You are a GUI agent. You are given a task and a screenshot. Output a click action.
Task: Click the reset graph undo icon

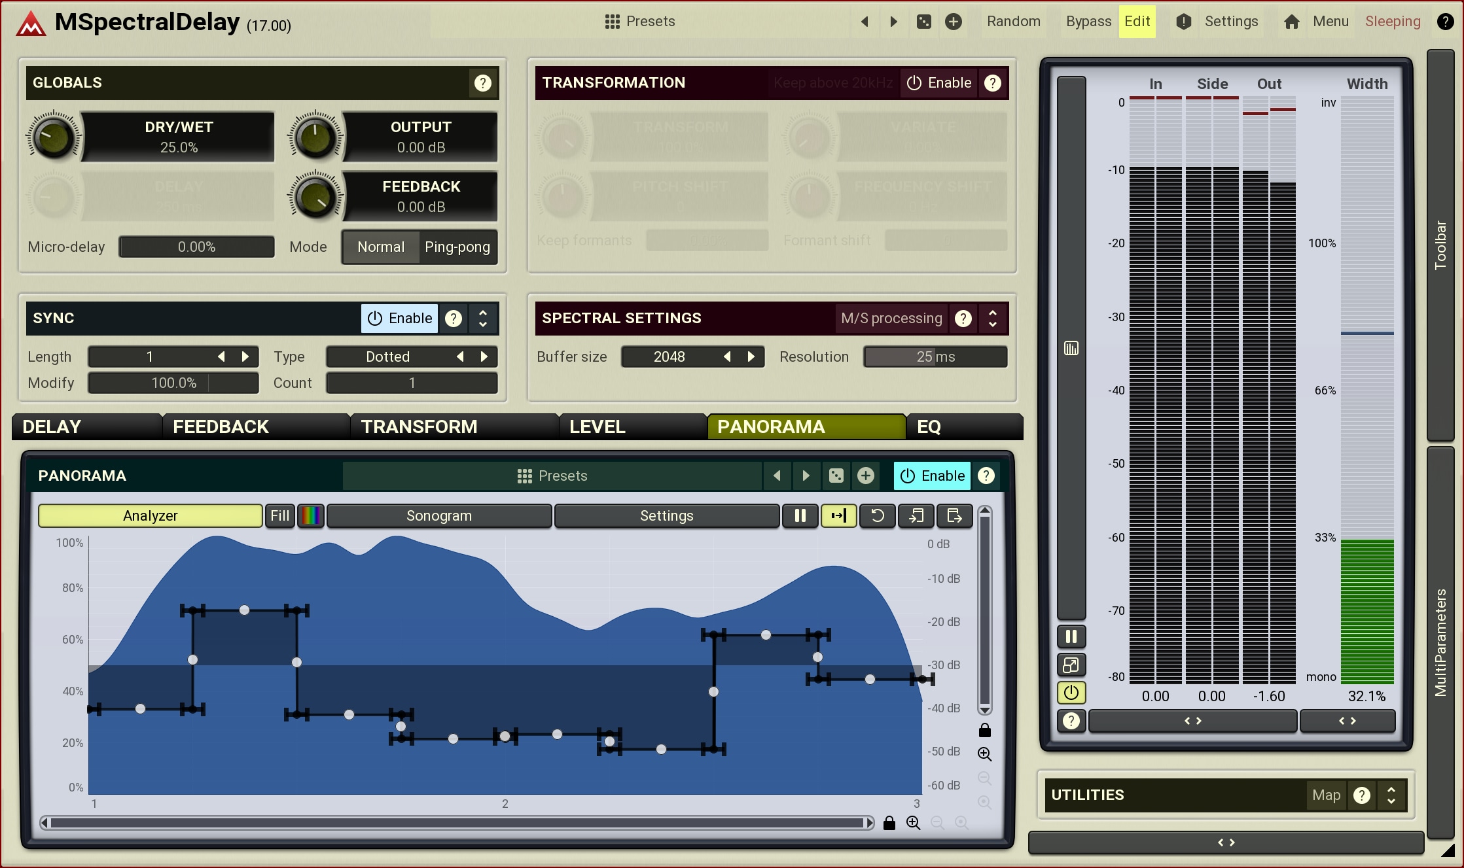click(877, 516)
